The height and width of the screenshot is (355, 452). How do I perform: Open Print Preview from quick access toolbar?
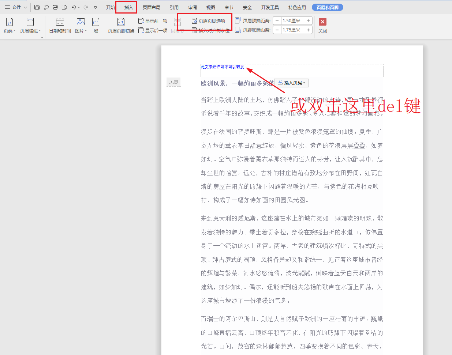pos(64,7)
